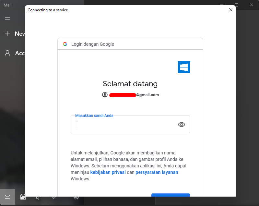Viewport: 259px width, 206px height.
Task: Click the Google logo in the header
Action: coord(65,44)
